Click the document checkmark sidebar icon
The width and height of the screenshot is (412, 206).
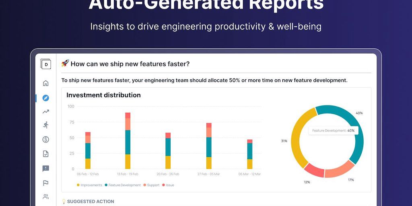coord(46,154)
